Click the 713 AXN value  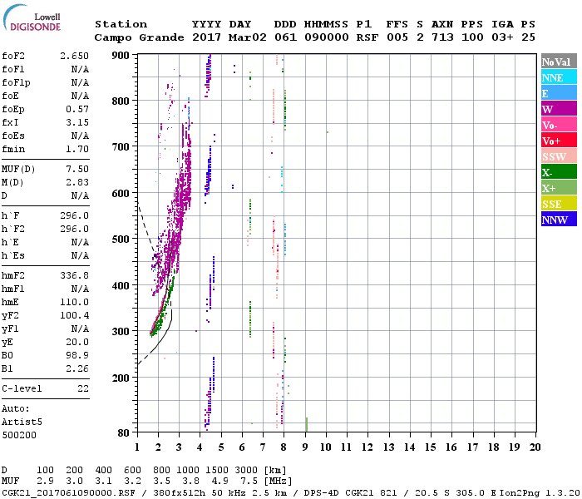click(x=442, y=37)
